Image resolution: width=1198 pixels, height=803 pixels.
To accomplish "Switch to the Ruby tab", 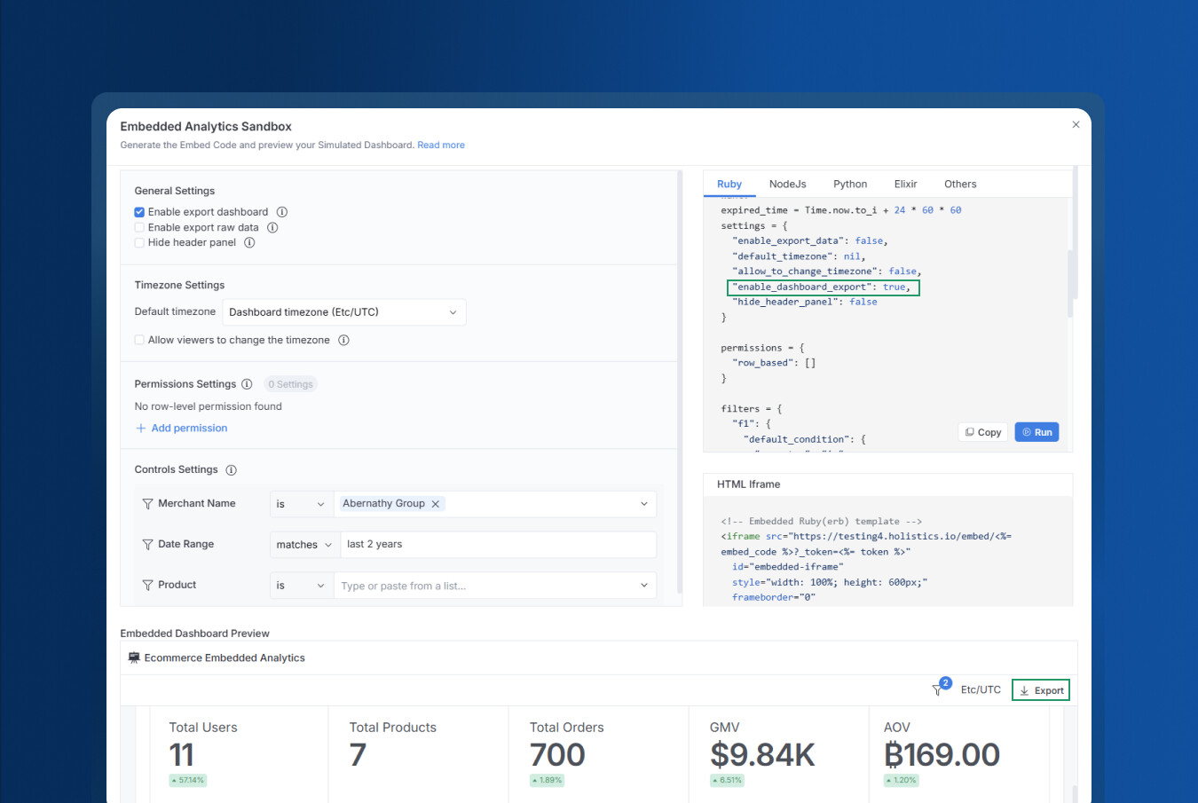I will (x=729, y=185).
